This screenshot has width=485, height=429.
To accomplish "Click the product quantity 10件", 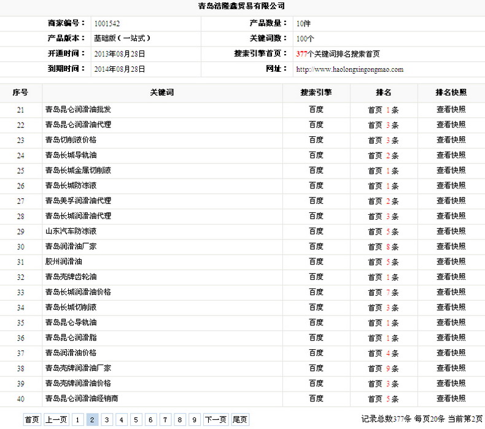I will click(x=303, y=23).
